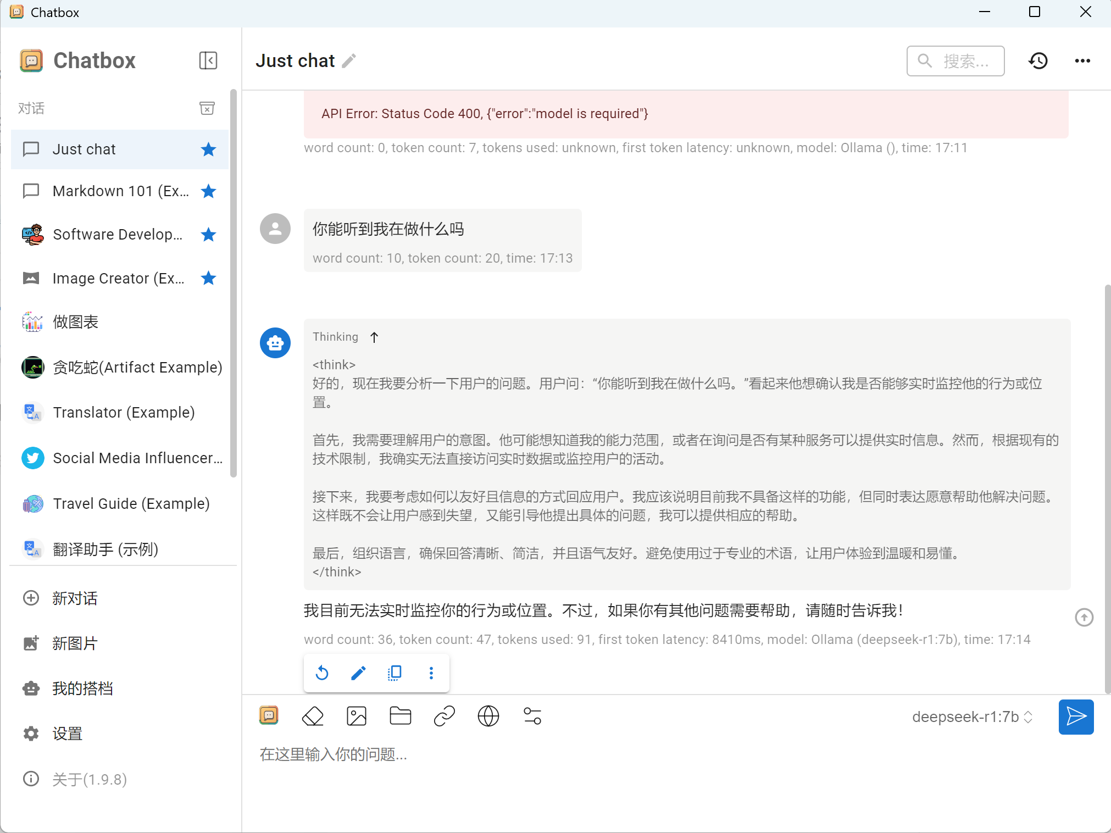
Task: Copy the message with copy icon
Action: (395, 673)
